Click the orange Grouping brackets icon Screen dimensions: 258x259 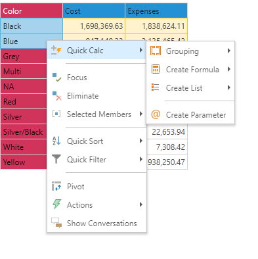(156, 51)
